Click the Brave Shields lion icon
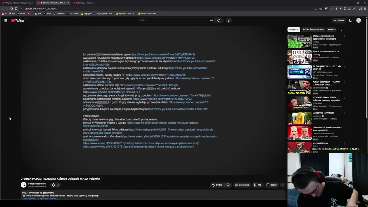368x207 pixels. (326, 9)
